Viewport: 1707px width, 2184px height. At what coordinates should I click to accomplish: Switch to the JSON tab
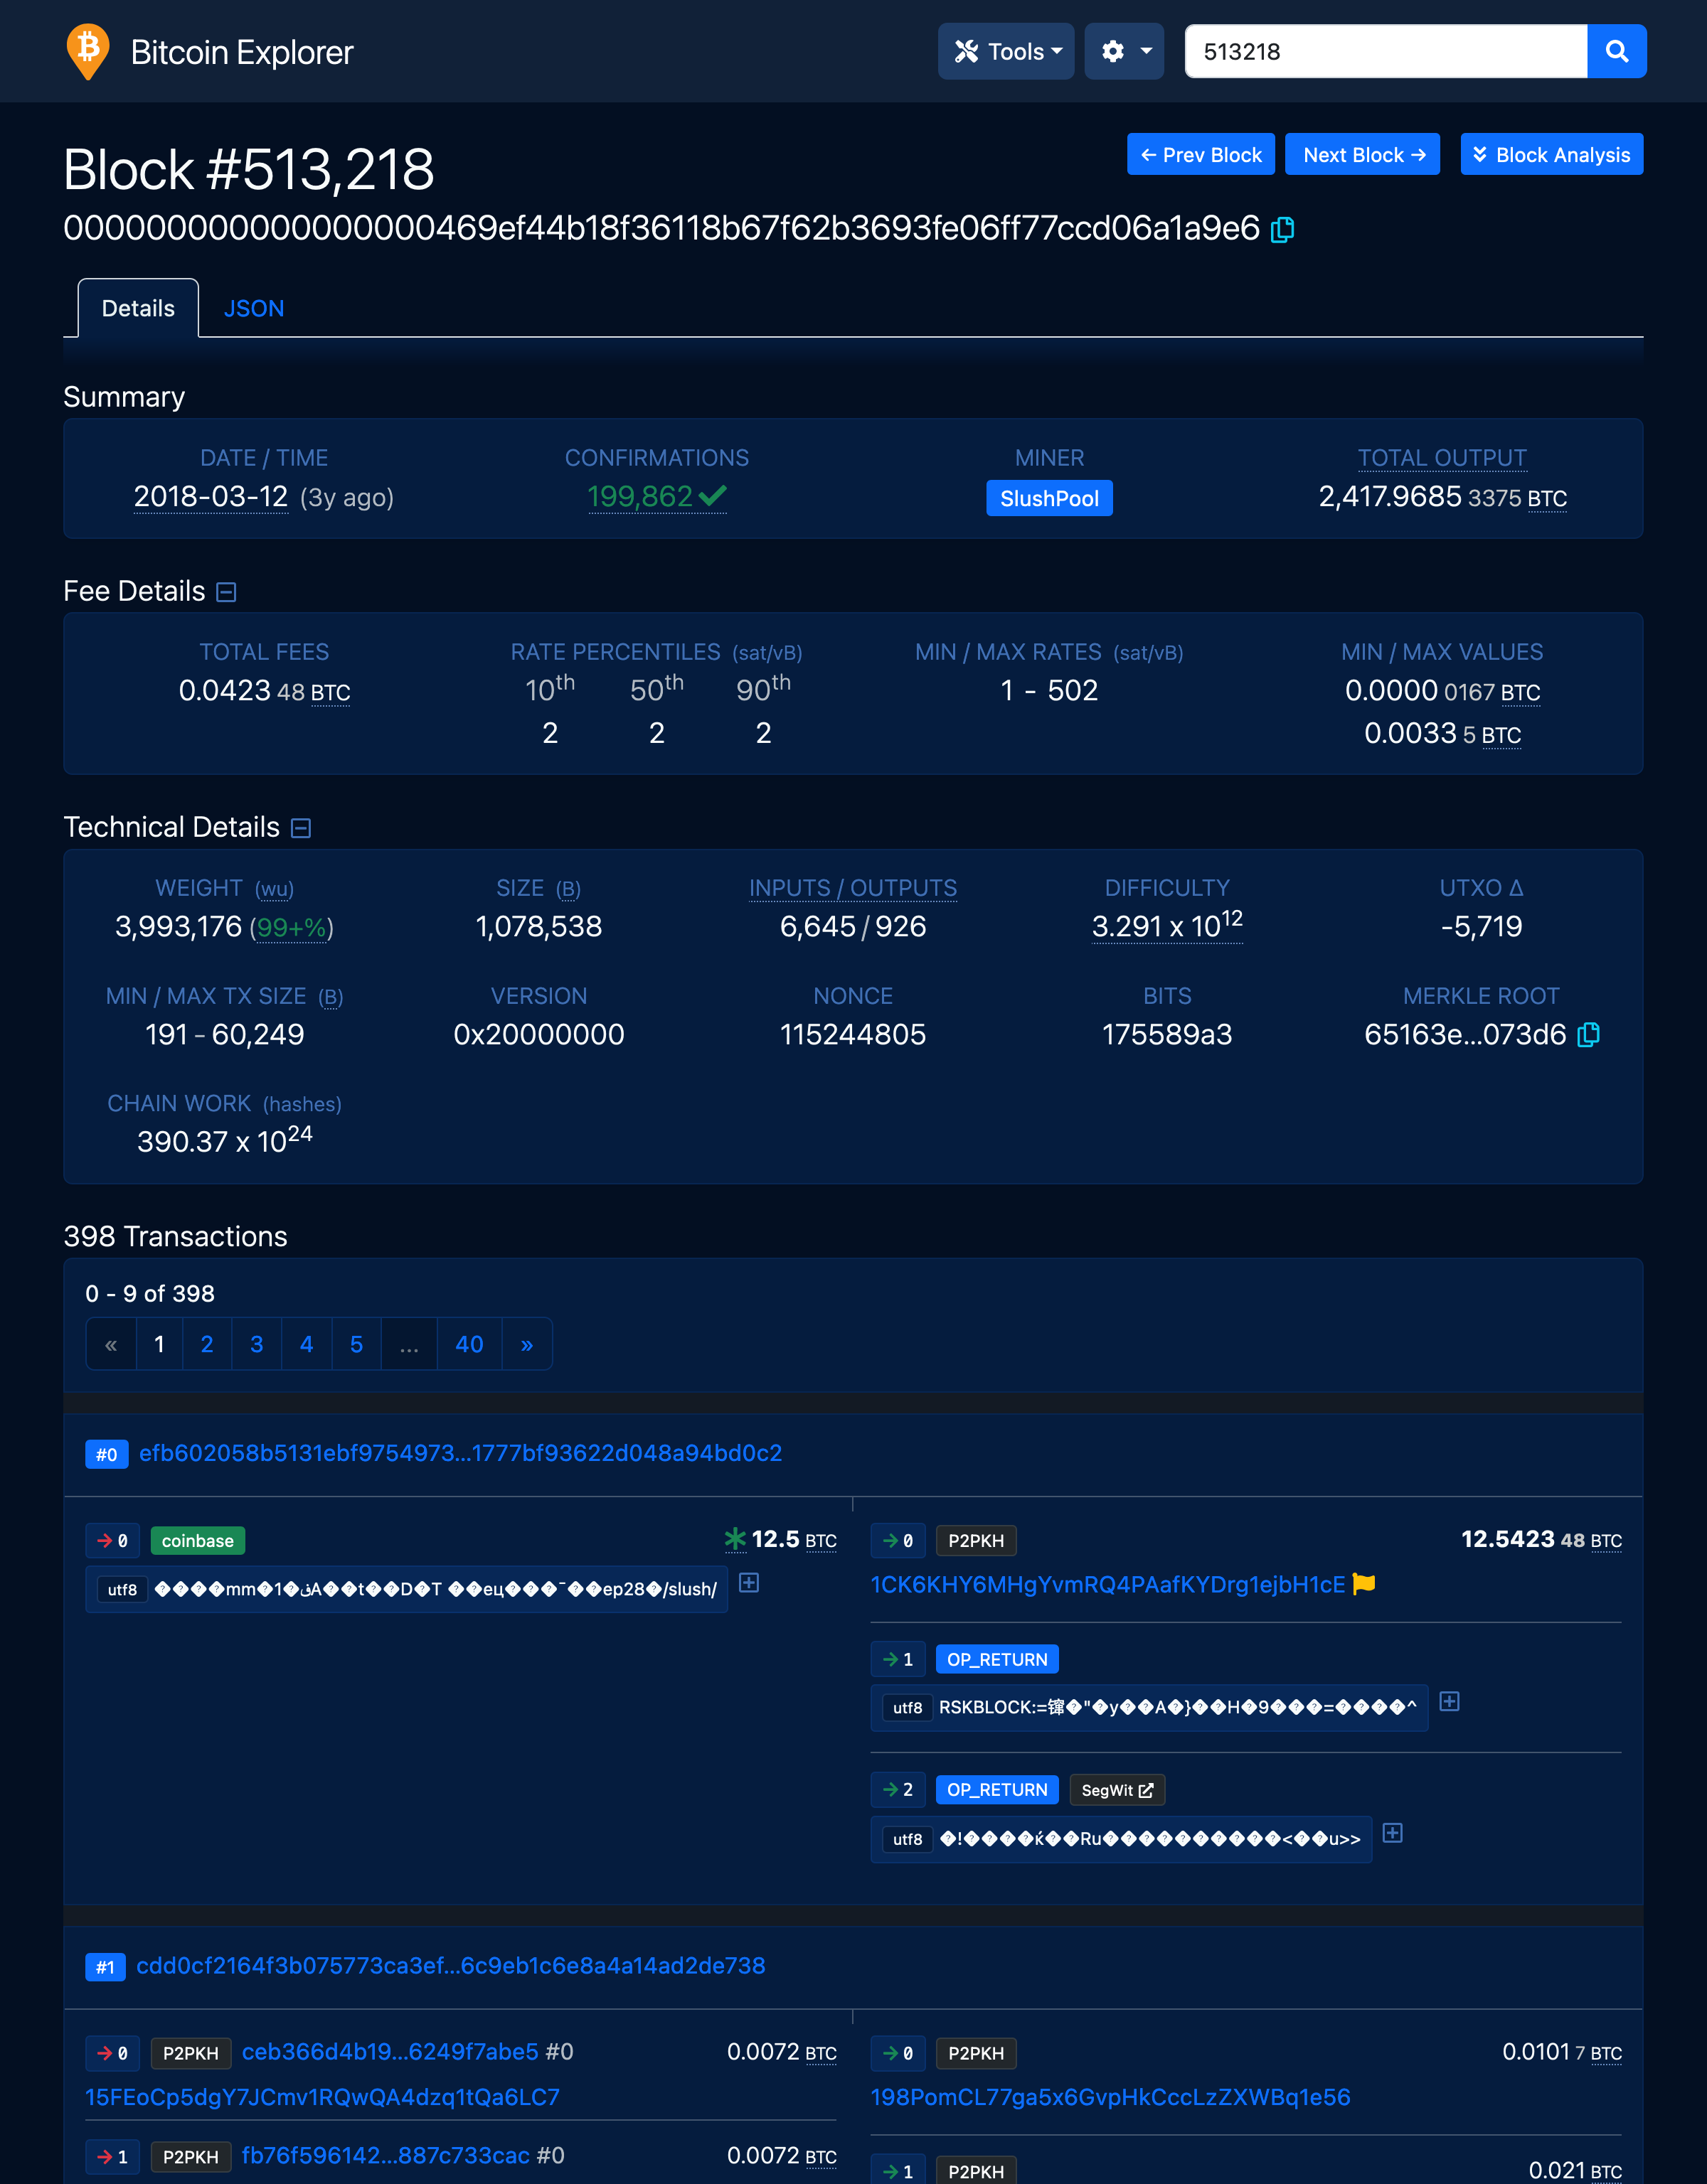(254, 308)
